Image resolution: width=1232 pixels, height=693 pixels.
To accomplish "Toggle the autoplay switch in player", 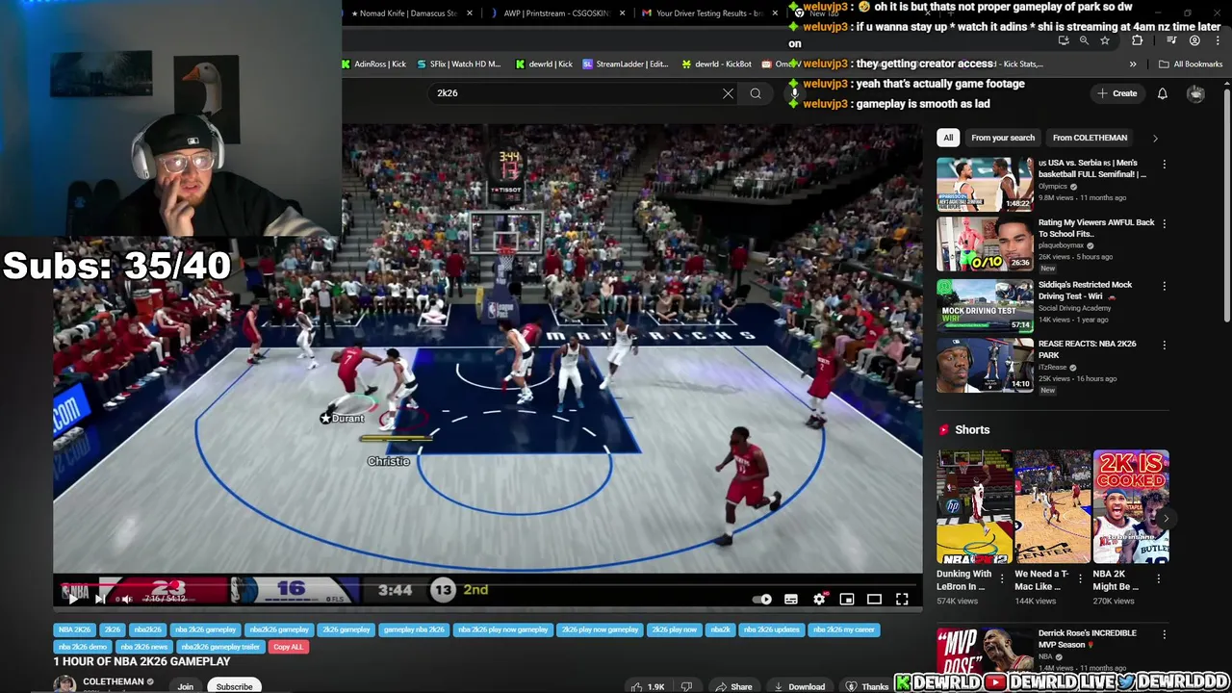I will 761,599.
